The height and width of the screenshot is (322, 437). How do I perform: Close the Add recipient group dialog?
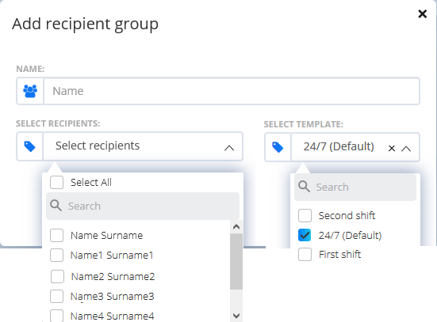pyautogui.click(x=423, y=13)
